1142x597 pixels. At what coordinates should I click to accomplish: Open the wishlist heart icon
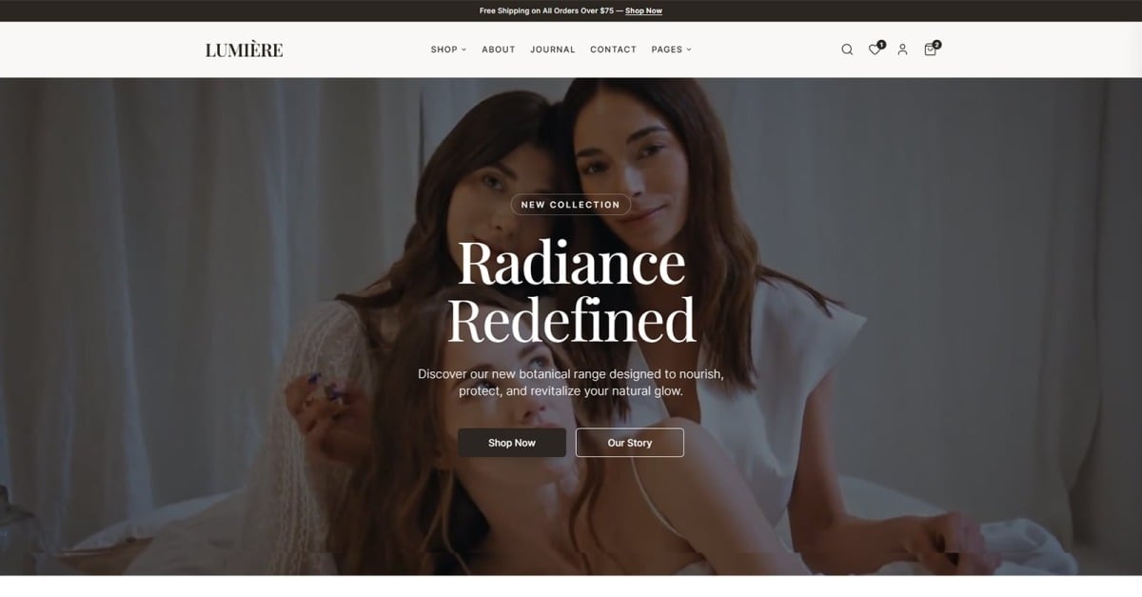click(x=874, y=50)
